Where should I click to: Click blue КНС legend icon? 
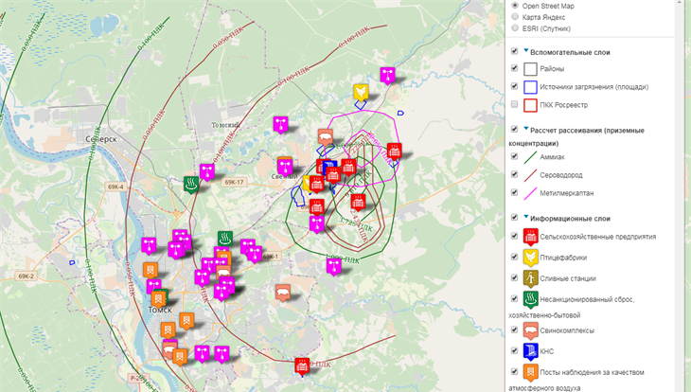point(531,351)
